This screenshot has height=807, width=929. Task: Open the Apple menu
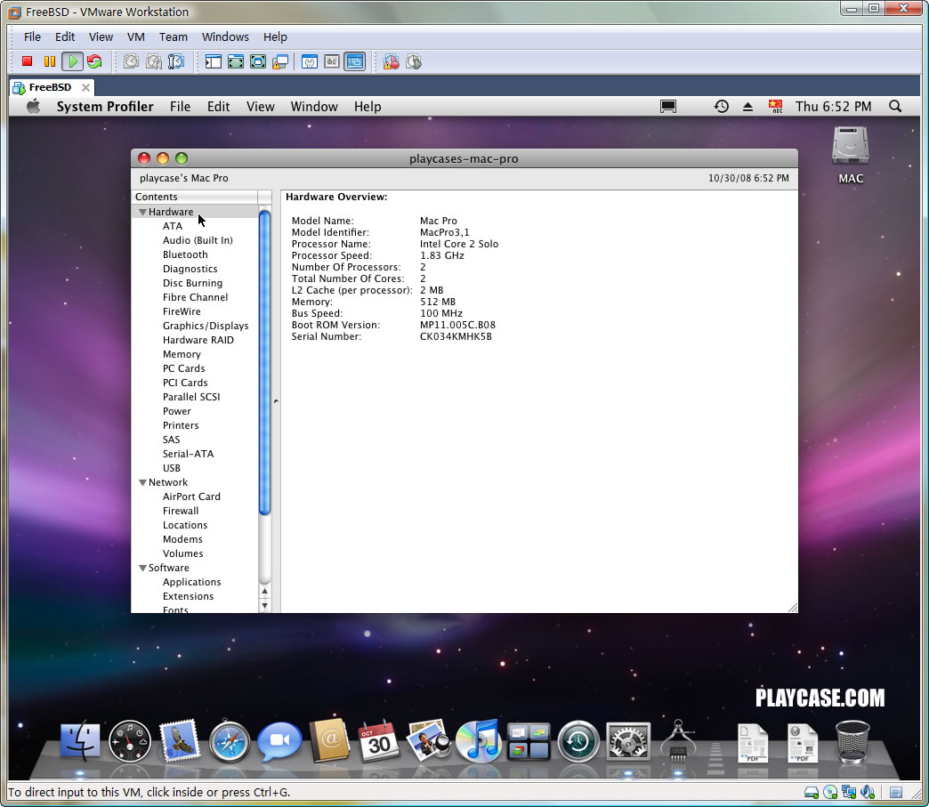pyautogui.click(x=33, y=107)
